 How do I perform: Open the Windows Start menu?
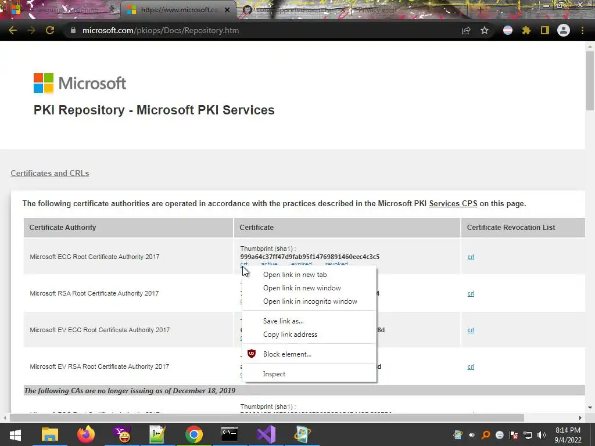15,434
